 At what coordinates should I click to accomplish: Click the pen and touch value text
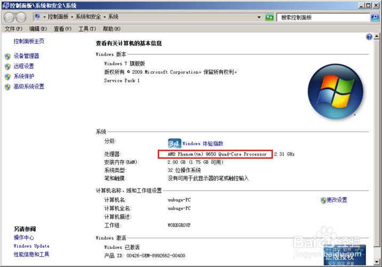click(208, 178)
